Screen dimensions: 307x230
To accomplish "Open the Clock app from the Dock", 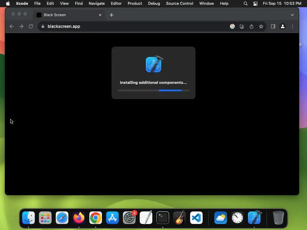I will point(237,218).
